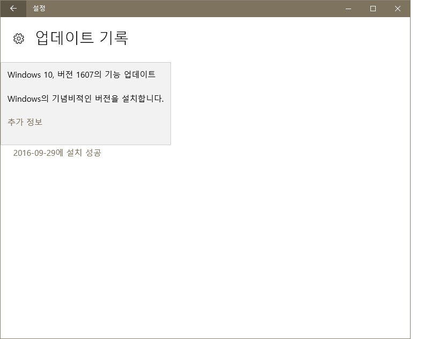Click the 2016-09-29 install date

[x=34, y=153]
